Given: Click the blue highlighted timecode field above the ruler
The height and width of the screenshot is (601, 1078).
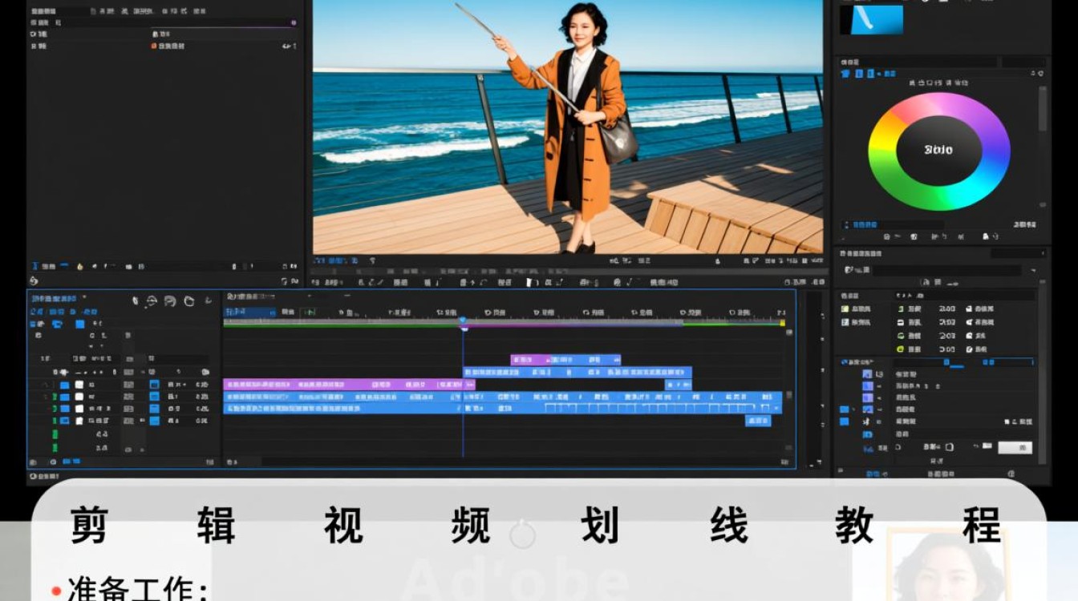Looking at the screenshot, I should tap(249, 312).
